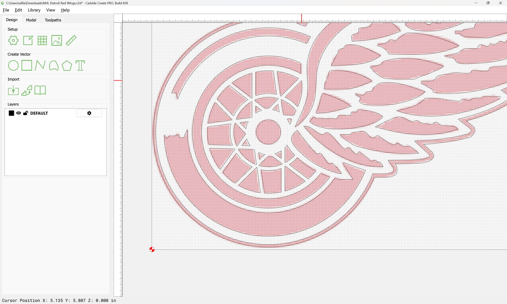Select the Text tool
Image resolution: width=507 pixels, height=304 pixels.
pyautogui.click(x=80, y=65)
